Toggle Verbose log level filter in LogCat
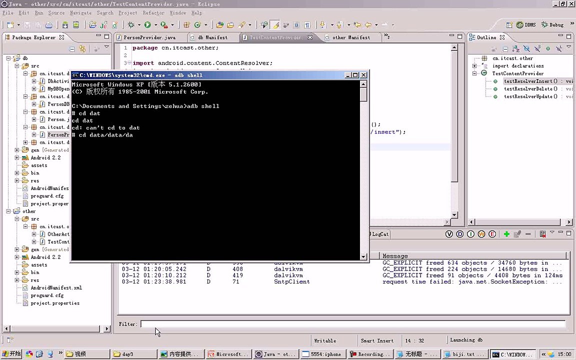This screenshot has width=576, height=360. click(x=449, y=234)
